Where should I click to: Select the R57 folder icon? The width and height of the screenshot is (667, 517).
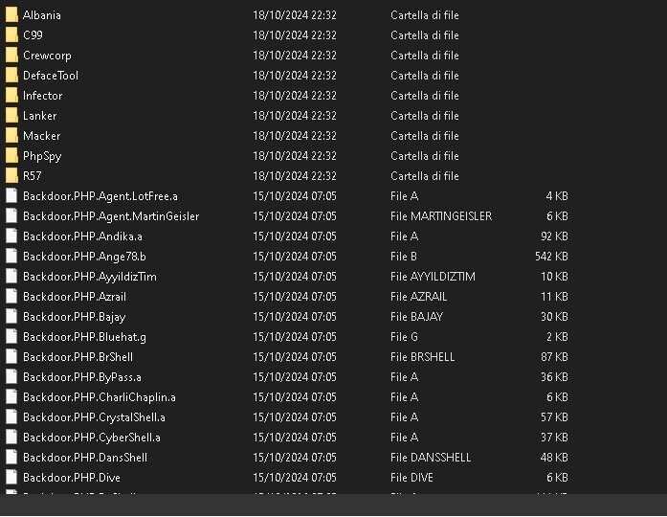pyautogui.click(x=11, y=176)
